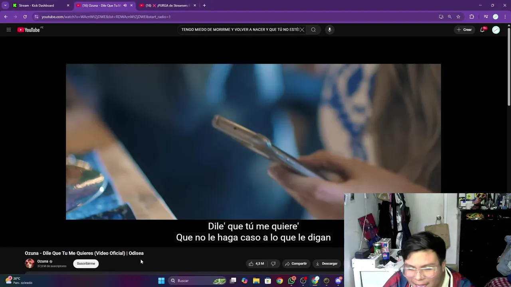Start voice search with the microphone icon
511x287 pixels.
tap(329, 29)
